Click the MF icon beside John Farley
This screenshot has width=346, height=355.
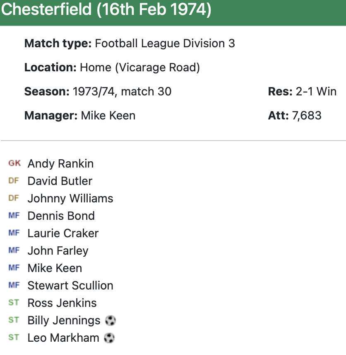click(x=14, y=250)
